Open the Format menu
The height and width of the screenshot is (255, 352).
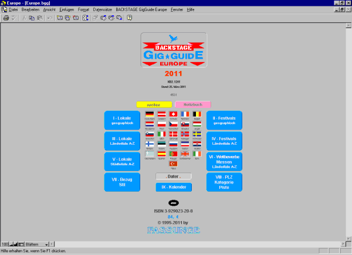pos(84,10)
